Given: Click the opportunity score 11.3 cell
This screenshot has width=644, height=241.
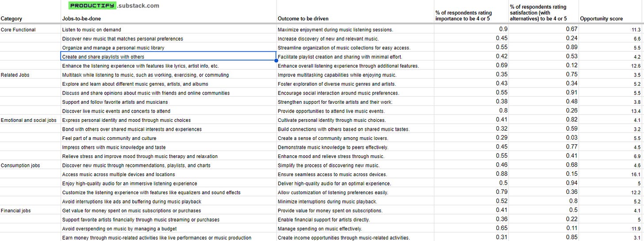Looking at the screenshot, I should (x=611, y=30).
